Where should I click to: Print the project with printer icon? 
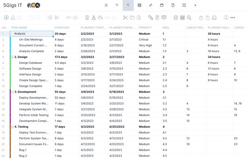coord(214,18)
